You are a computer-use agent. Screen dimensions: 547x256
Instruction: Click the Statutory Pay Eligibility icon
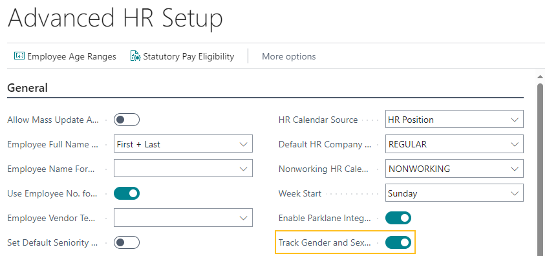click(135, 56)
